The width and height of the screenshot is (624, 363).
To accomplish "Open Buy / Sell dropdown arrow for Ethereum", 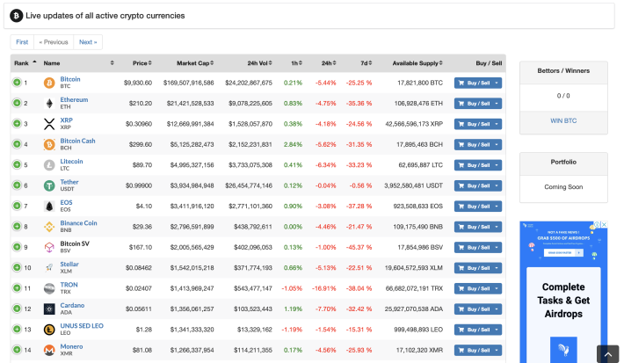I will click(x=497, y=104).
